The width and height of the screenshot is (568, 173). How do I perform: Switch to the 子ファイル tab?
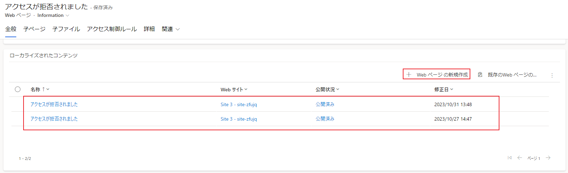coord(66,29)
